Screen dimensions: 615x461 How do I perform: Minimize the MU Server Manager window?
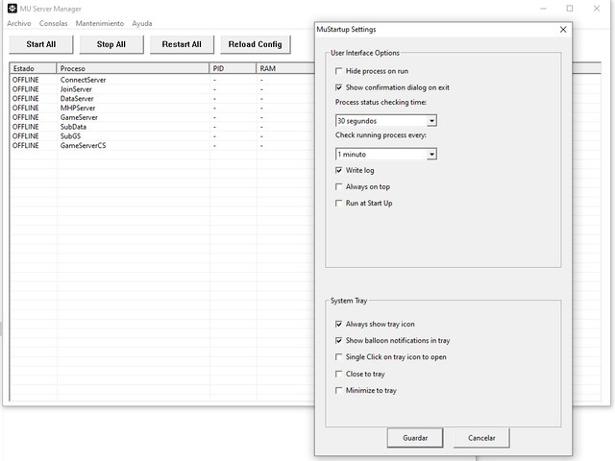(x=543, y=9)
